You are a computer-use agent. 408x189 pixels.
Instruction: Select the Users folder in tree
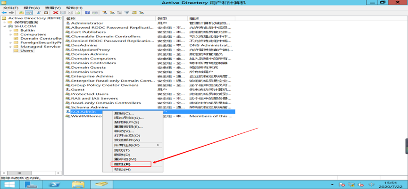(x=26, y=50)
